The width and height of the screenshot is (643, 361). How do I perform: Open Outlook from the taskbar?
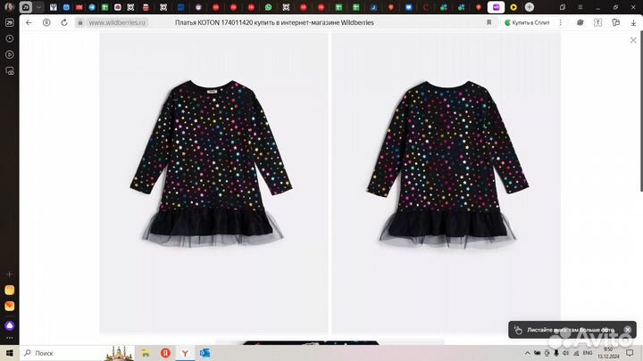click(x=205, y=353)
